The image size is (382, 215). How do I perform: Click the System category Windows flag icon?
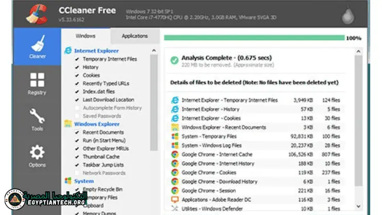point(68,181)
